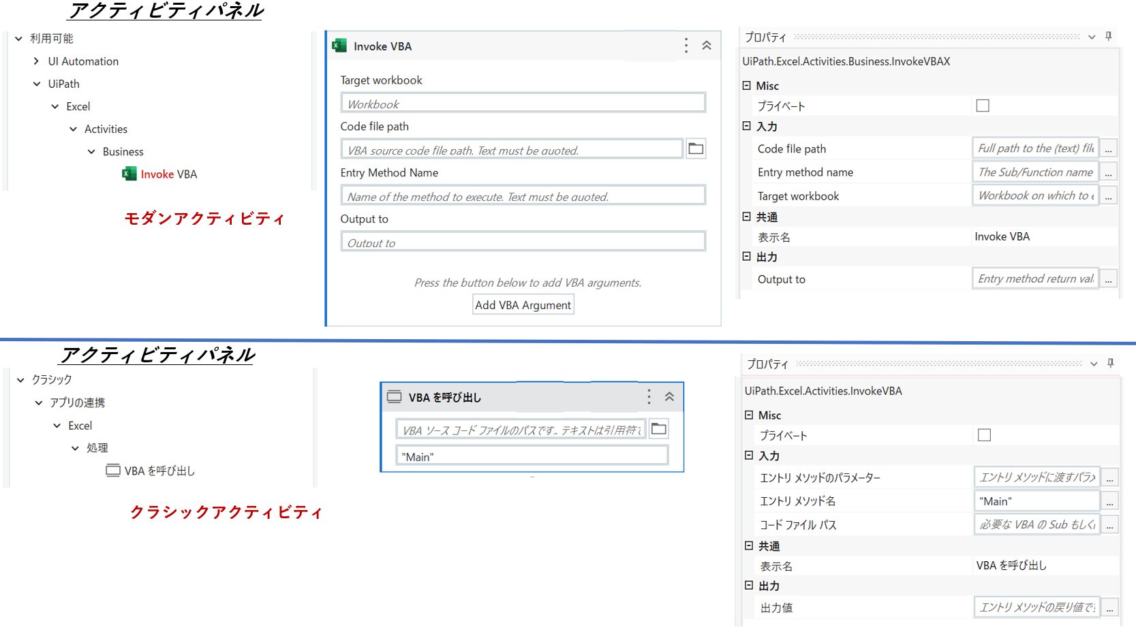The image size is (1136, 634).
Task: Select the VBA を呼び出し tree item
Action: [x=159, y=471]
